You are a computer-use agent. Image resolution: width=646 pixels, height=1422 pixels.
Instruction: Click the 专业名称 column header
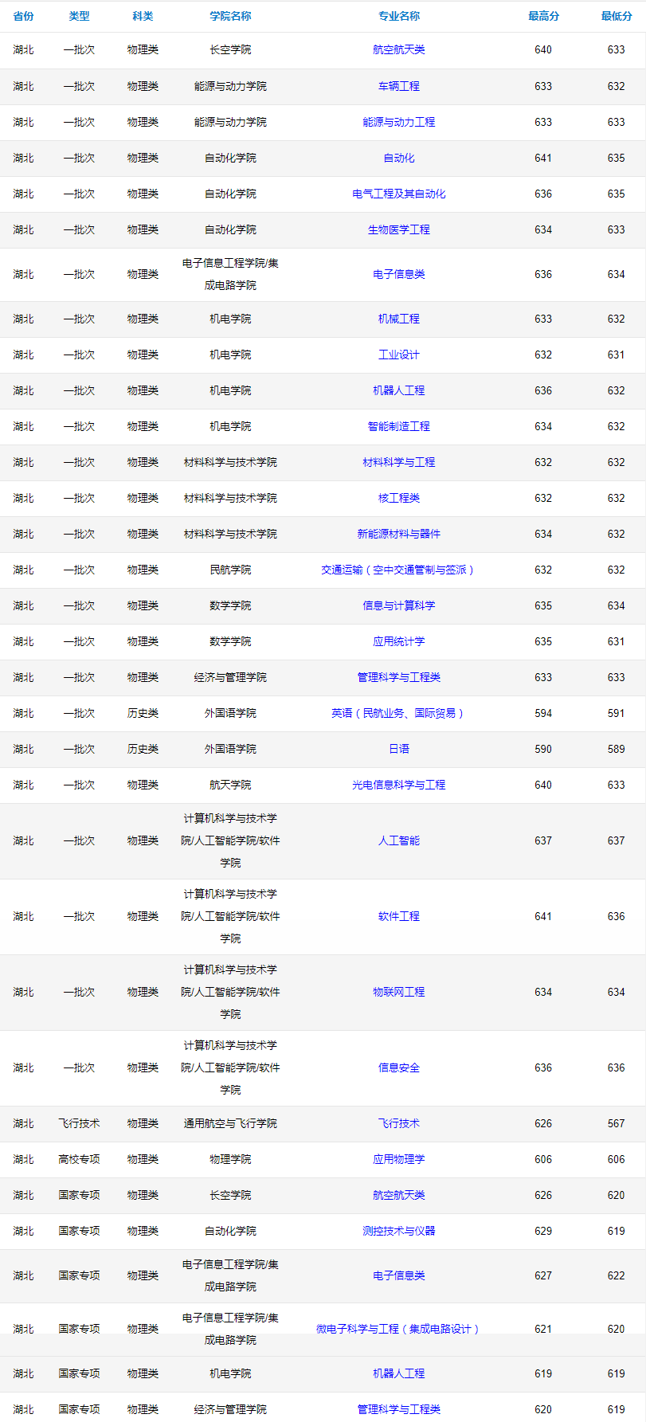pos(398,16)
